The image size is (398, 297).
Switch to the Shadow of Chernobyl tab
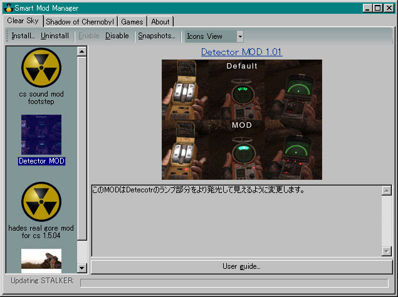click(80, 22)
